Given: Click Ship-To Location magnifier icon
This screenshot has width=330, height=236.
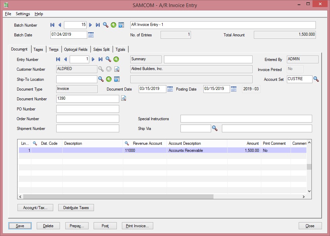Looking at the screenshot, I should [x=101, y=79].
